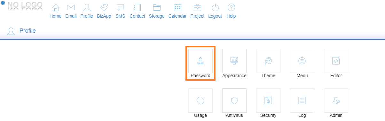Open SMS from the top navigation
This screenshot has height=121, width=385.
coord(120,11)
